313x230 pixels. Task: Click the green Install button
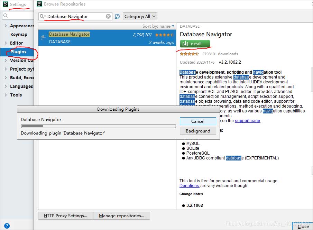click(x=195, y=44)
